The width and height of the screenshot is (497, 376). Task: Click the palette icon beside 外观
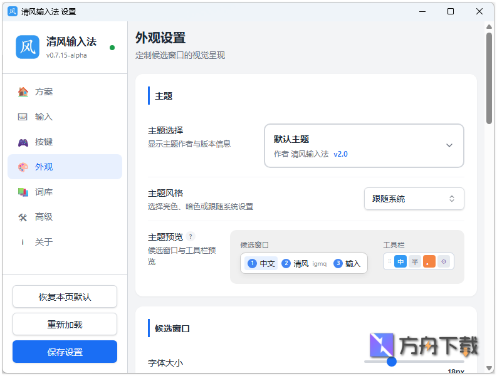tap(23, 167)
